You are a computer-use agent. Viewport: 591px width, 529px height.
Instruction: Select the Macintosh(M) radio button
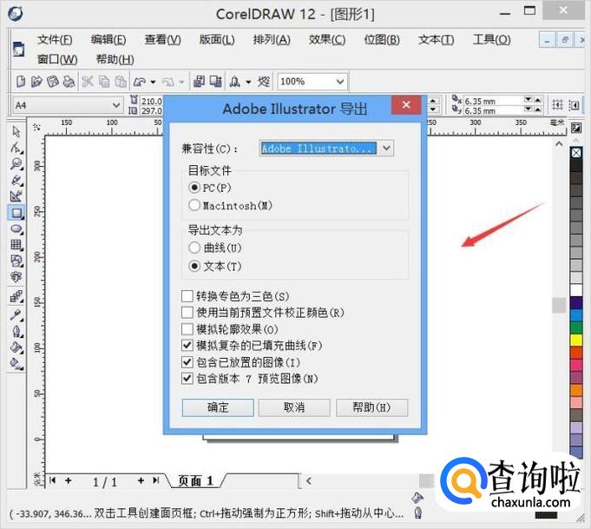tap(194, 205)
